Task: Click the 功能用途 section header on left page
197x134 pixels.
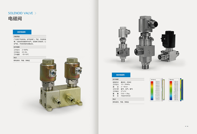Action: coord(17,36)
